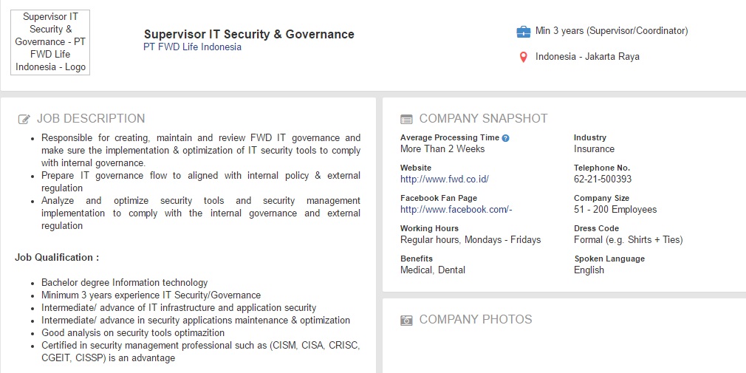This screenshot has width=746, height=373.
Task: Click the company logo placeholder image
Action: [x=50, y=42]
